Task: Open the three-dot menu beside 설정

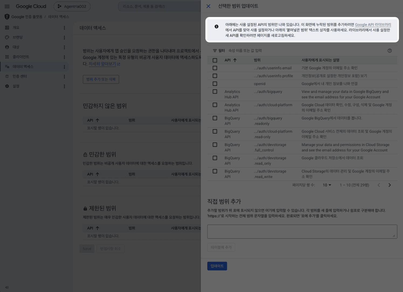Action: click(x=64, y=86)
